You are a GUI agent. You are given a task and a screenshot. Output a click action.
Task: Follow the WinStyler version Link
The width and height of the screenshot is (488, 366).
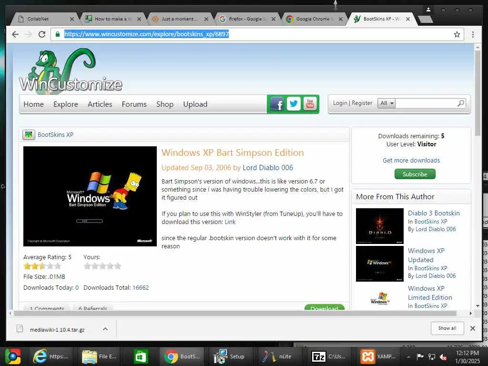[x=230, y=222]
